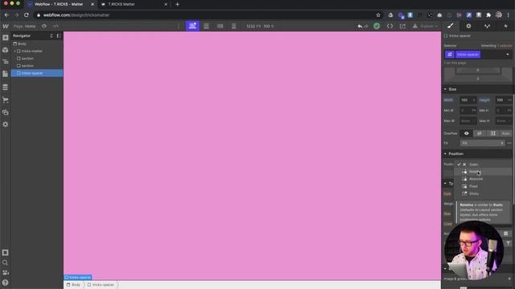515x289 pixels.
Task: Click the undo arrow in top bar
Action: point(360,26)
